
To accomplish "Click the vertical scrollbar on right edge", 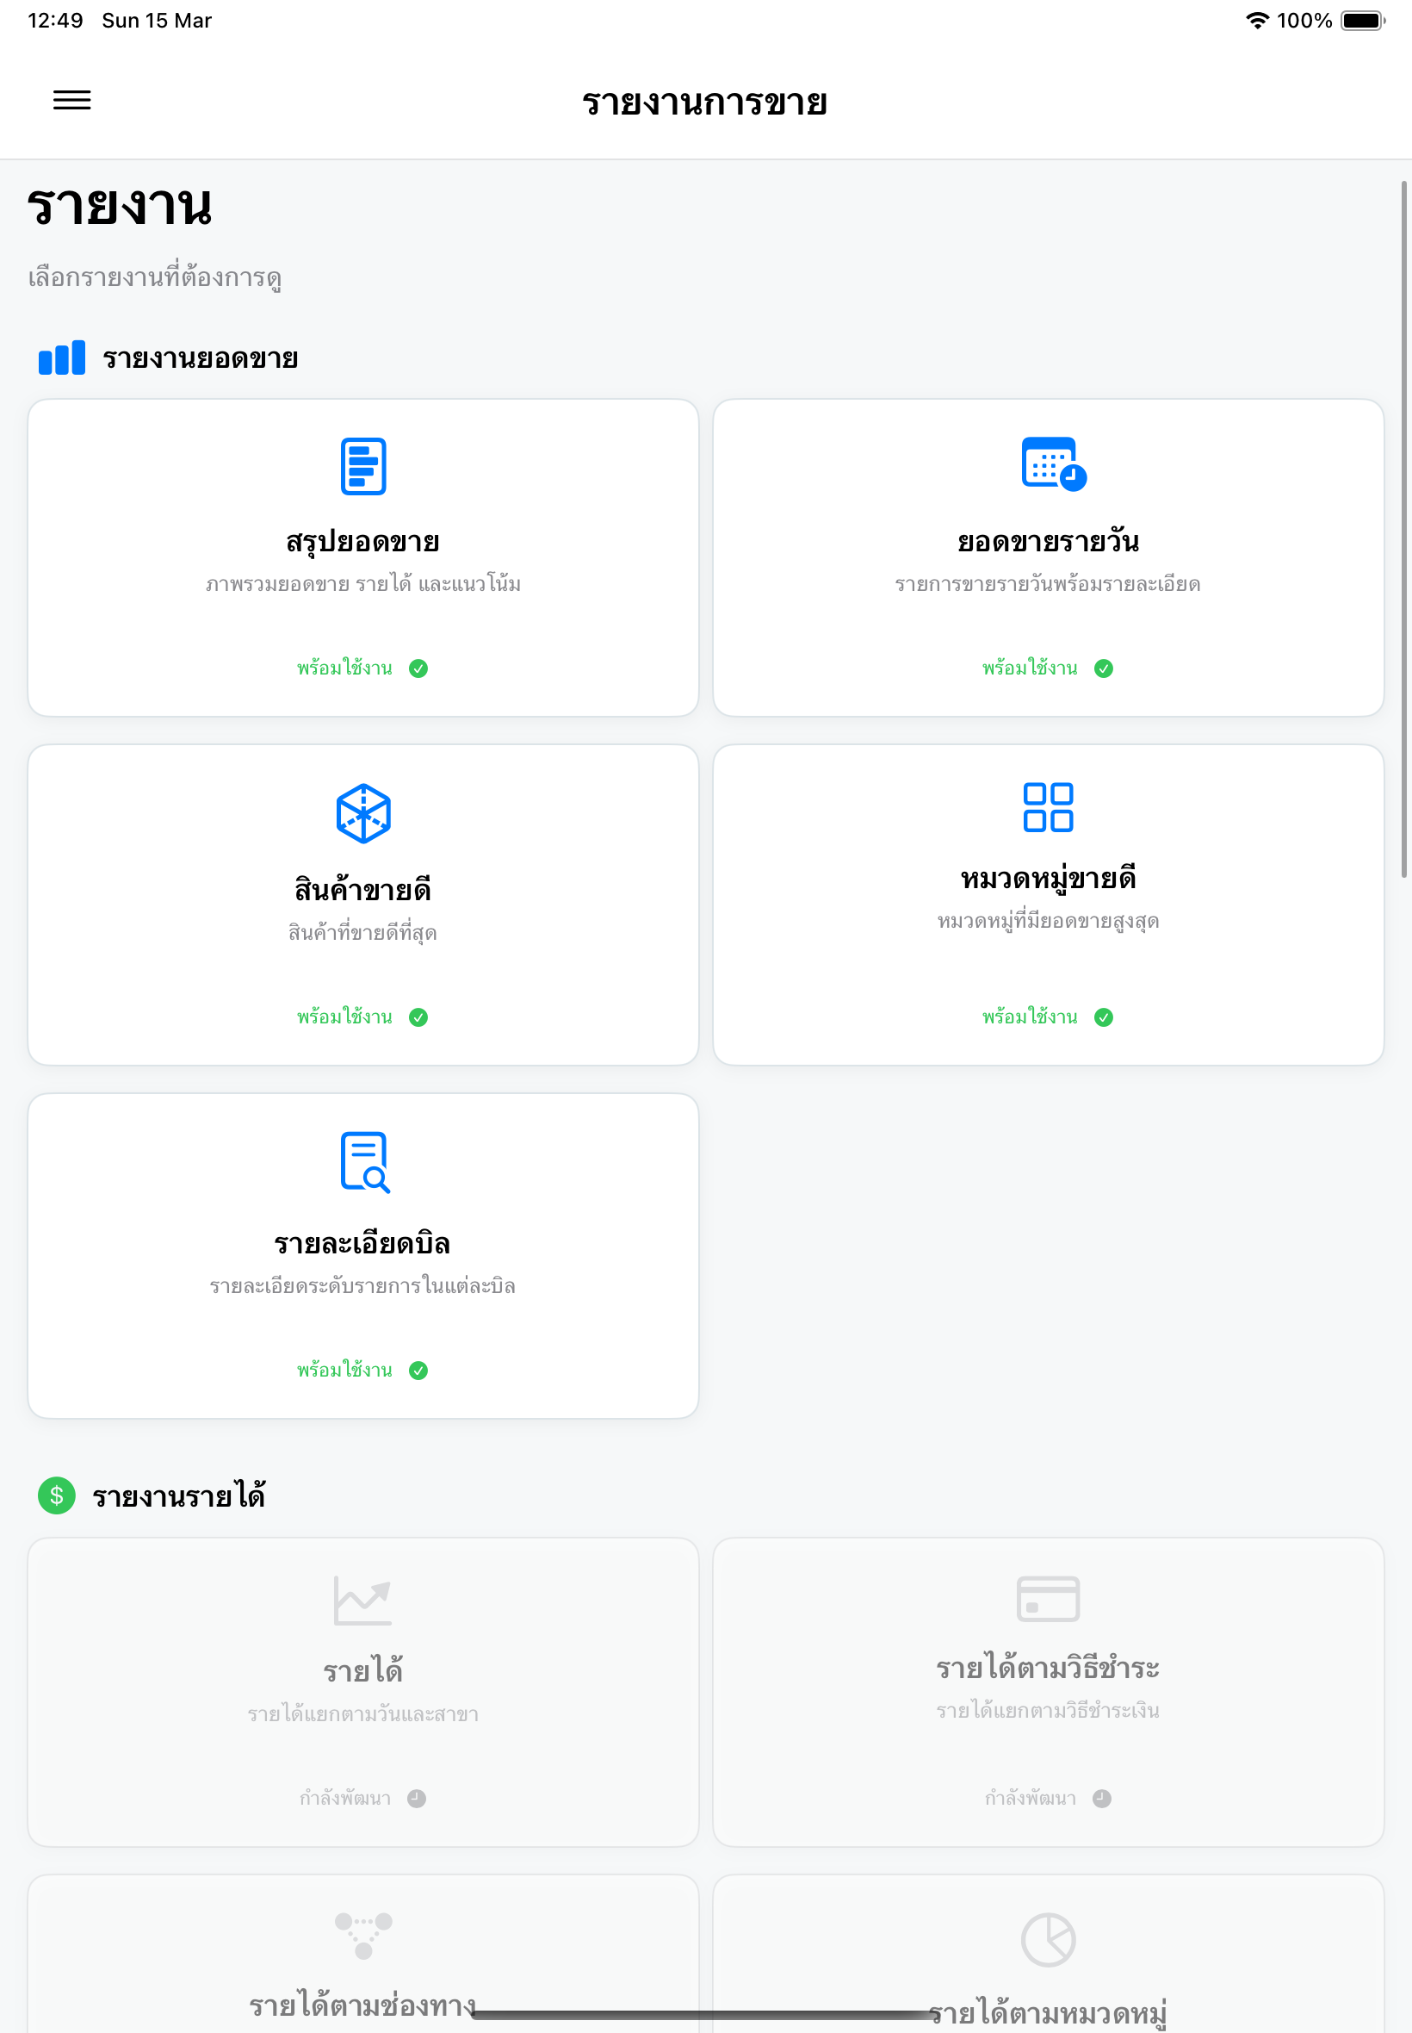I will pyautogui.click(x=1403, y=529).
